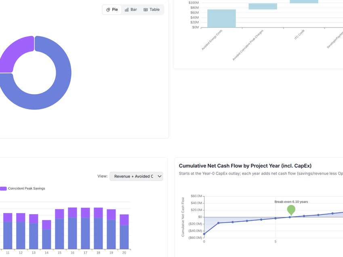Click the stacked bar for year 14
The width and height of the screenshot is (343, 257).
coord(46,234)
